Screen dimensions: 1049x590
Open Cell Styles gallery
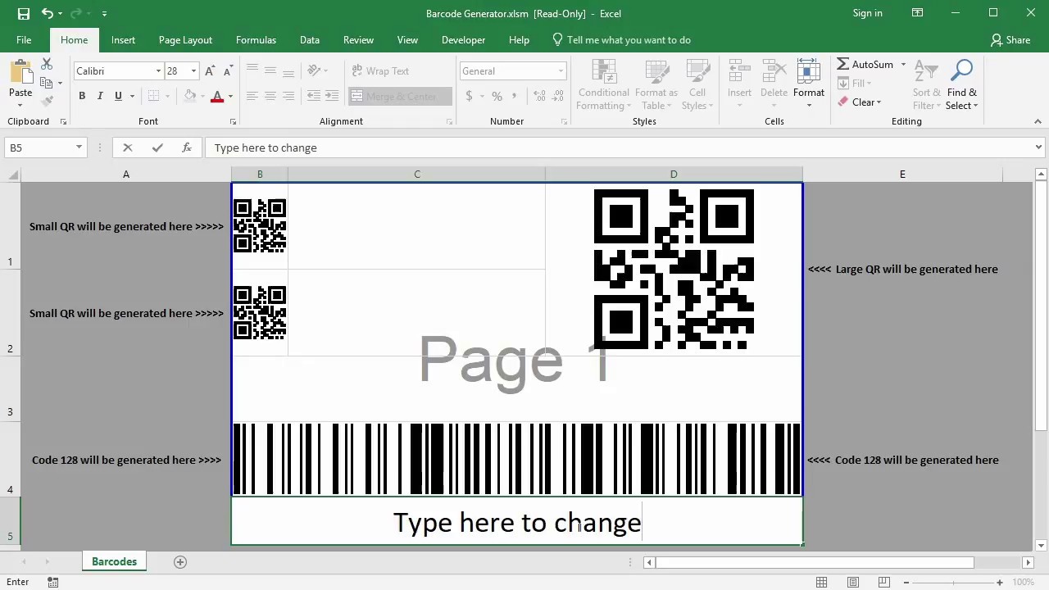pos(697,85)
